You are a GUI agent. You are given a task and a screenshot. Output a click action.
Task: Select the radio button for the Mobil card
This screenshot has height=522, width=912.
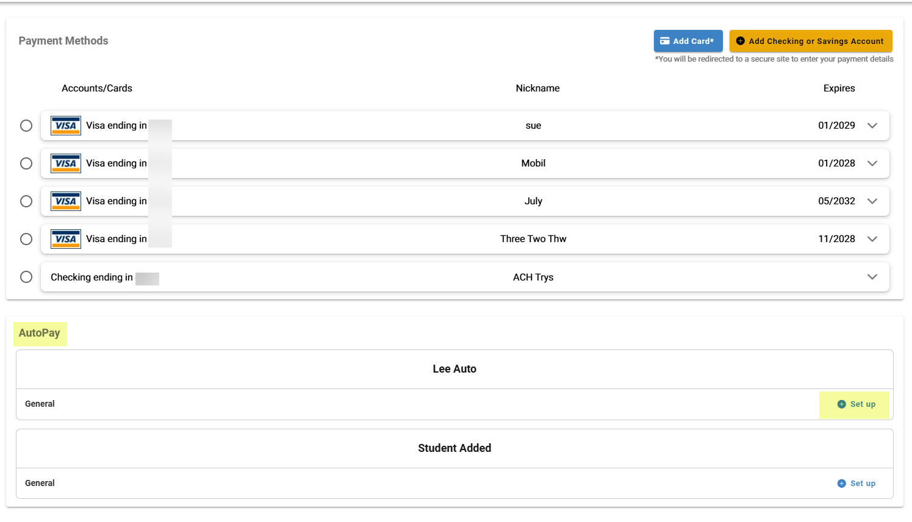pyautogui.click(x=26, y=163)
